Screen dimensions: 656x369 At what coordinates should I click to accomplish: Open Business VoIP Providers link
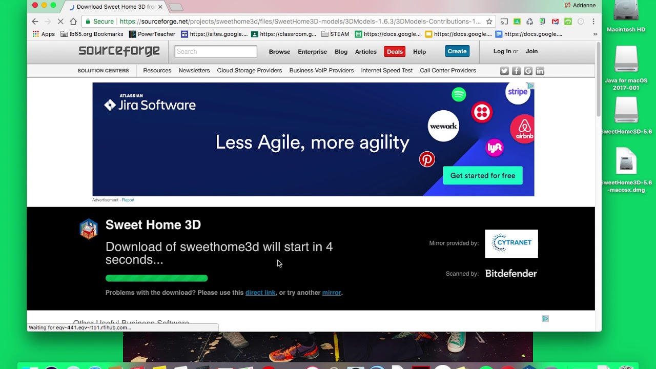pos(321,71)
